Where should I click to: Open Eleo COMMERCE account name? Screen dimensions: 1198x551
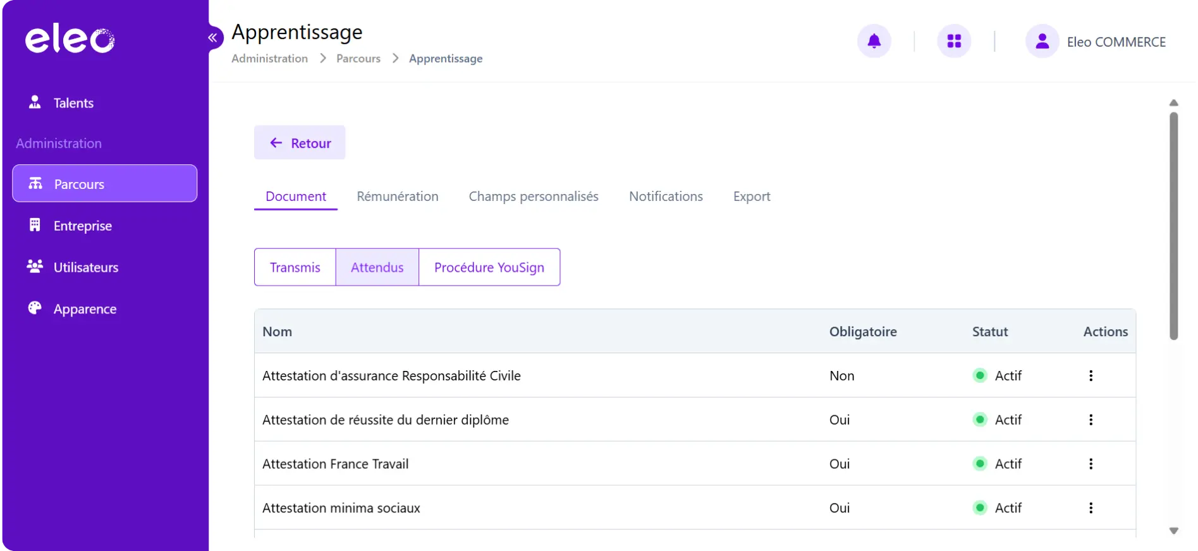pyautogui.click(x=1116, y=42)
